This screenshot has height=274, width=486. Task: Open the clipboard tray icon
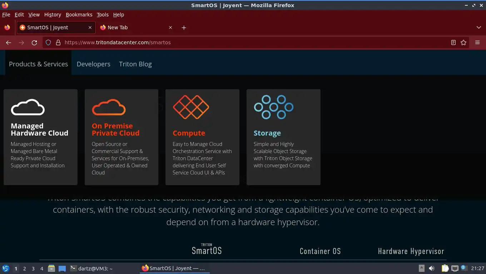click(445, 268)
